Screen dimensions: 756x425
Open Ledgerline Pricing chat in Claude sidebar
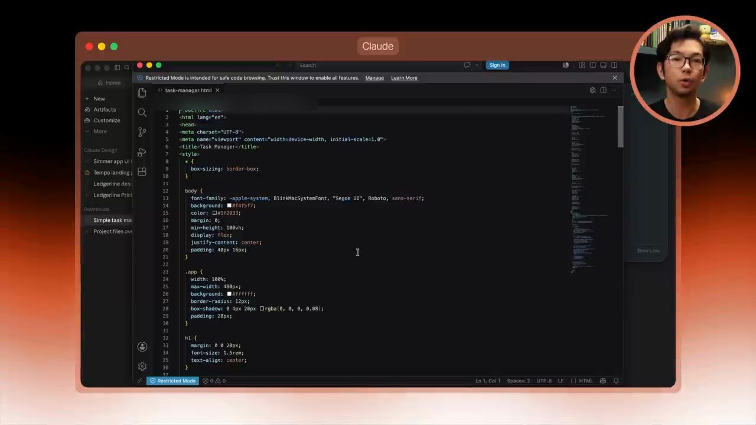pos(112,195)
